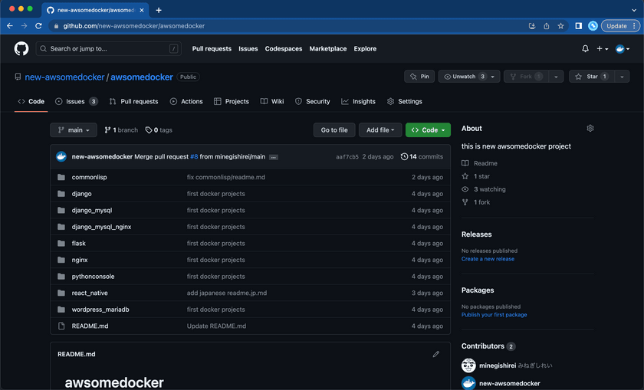View the 1 branch link
644x390 pixels.
click(121, 130)
